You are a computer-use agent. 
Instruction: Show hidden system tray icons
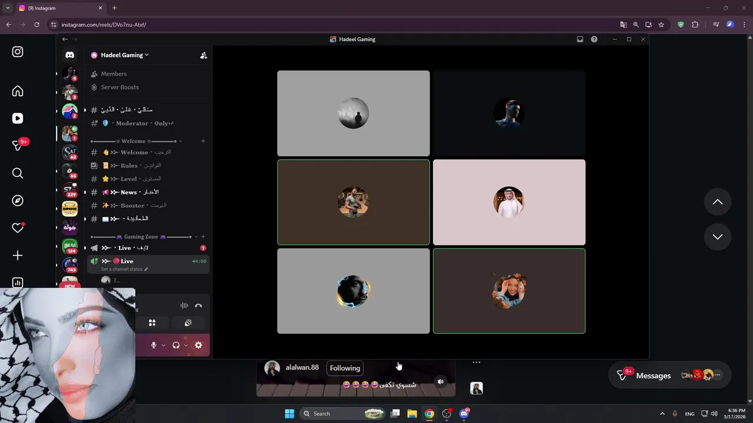662,414
